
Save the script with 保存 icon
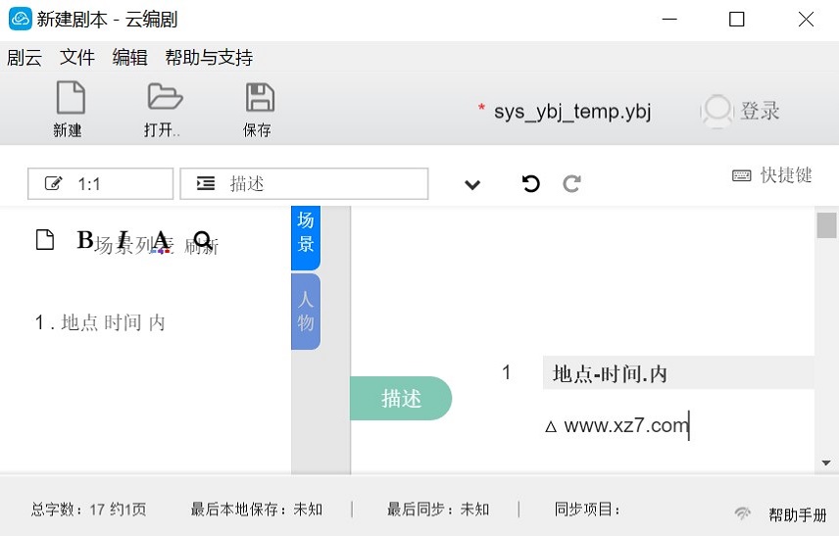[x=258, y=99]
